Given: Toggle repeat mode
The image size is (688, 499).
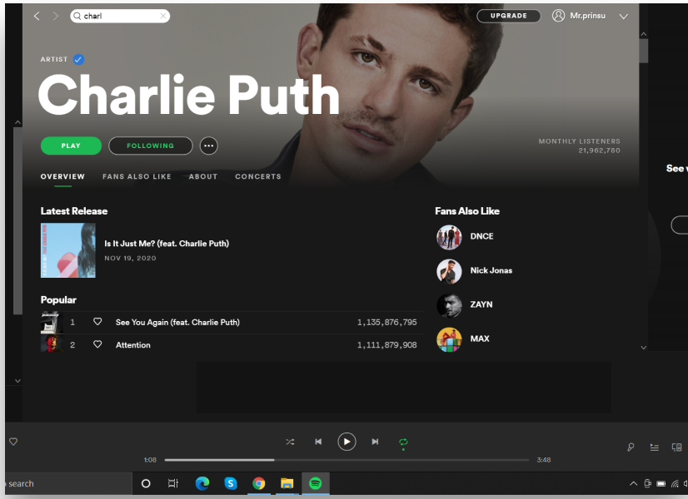Looking at the screenshot, I should tap(403, 442).
